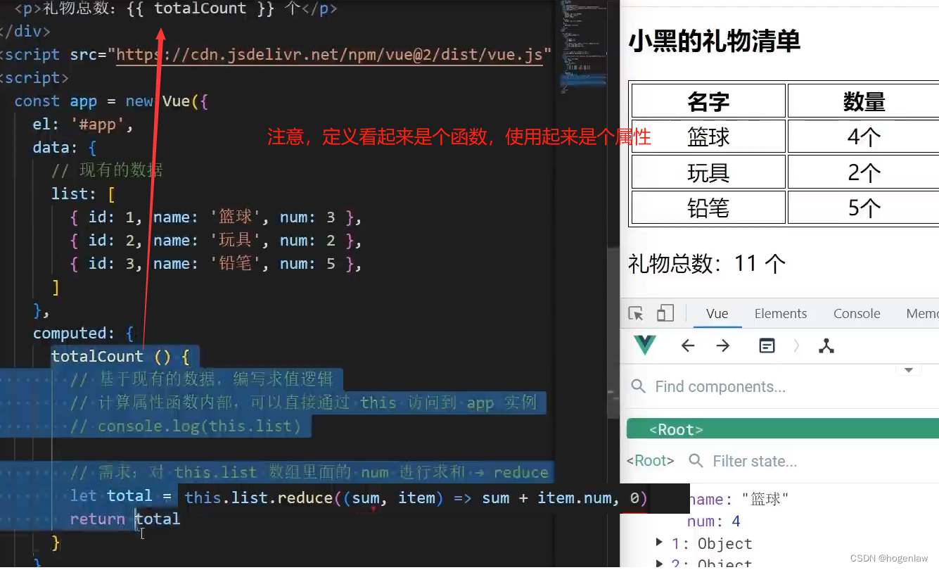
Task: Select the highlighted <Root> component row
Action: tap(783, 429)
